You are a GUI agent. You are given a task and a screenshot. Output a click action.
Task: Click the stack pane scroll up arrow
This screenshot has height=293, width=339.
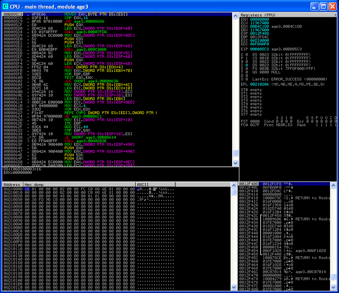click(333, 186)
